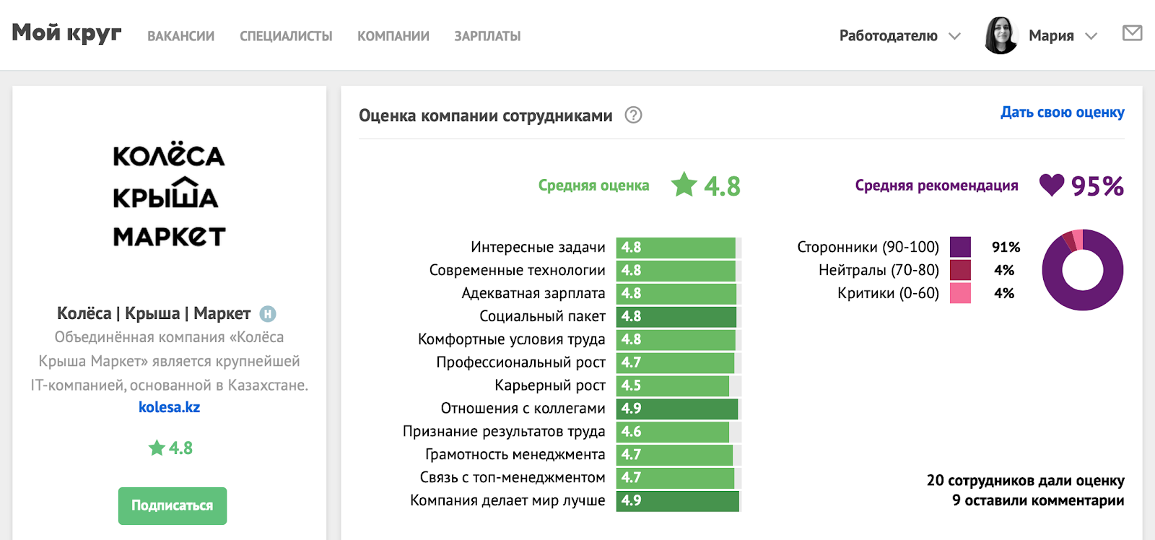Click the Оценка компании сотрудниками heading

[x=485, y=116]
